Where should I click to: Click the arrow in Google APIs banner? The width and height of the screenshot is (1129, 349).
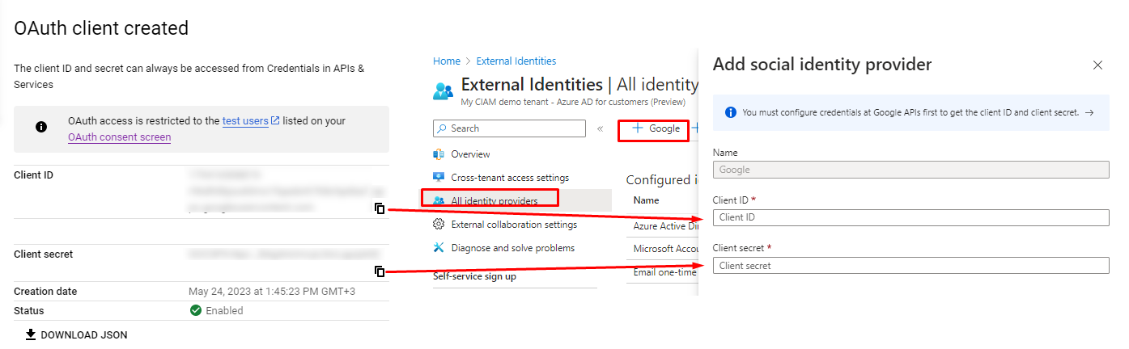point(1089,113)
